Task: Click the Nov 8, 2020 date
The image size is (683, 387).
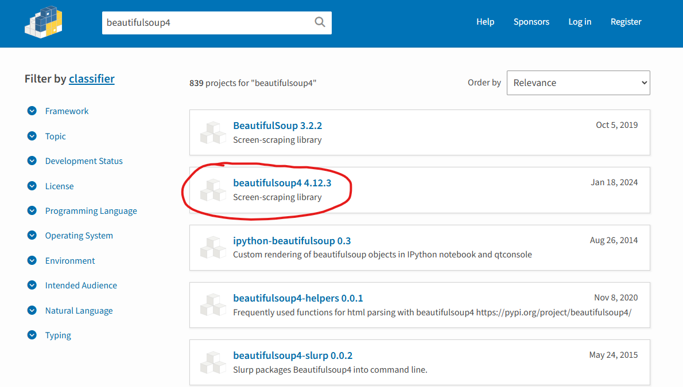Action: pyautogui.click(x=615, y=298)
